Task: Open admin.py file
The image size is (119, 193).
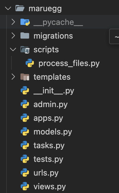Action: click(51, 105)
